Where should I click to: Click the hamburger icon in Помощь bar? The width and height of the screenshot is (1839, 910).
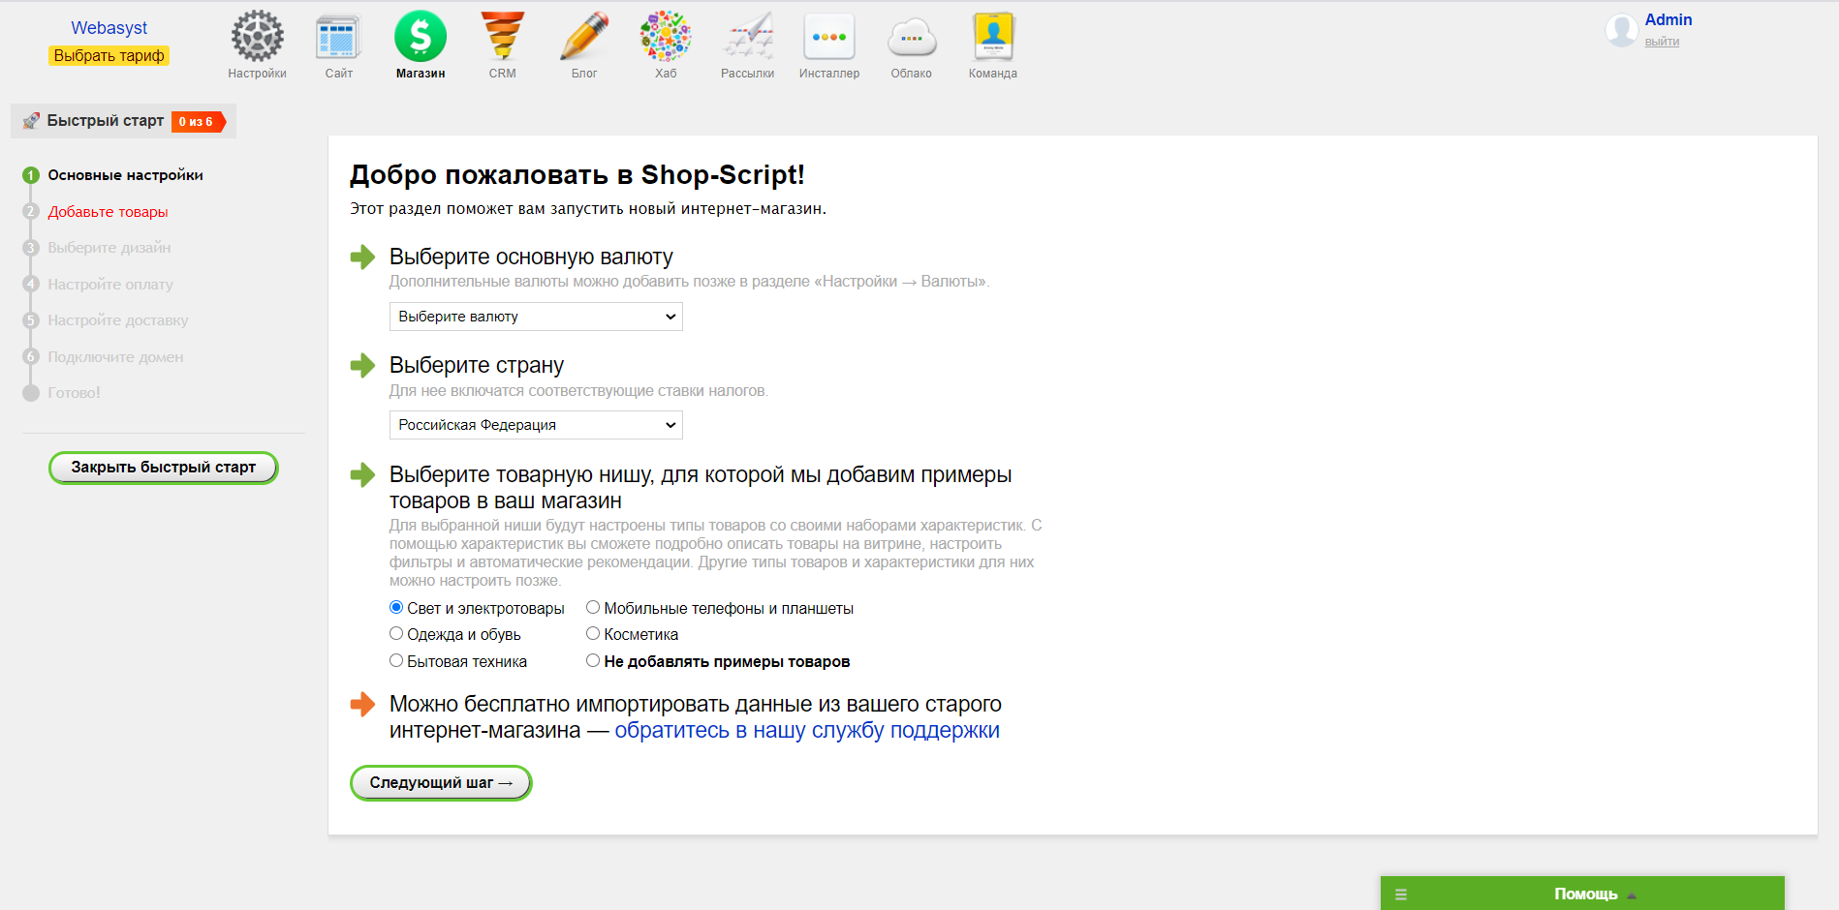pyautogui.click(x=1401, y=895)
